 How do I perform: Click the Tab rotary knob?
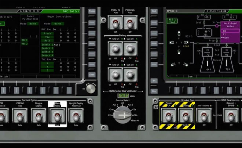coord(91,89)
